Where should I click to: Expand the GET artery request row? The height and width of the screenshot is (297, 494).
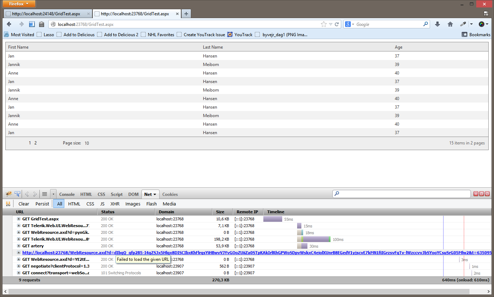click(x=19, y=246)
